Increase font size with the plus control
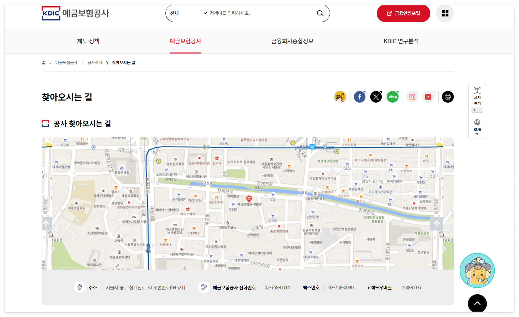This screenshot has height=317, width=519. (x=474, y=110)
